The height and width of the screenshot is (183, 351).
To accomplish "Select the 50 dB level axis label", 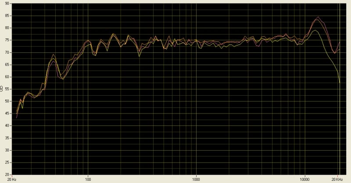I will point(8,101).
